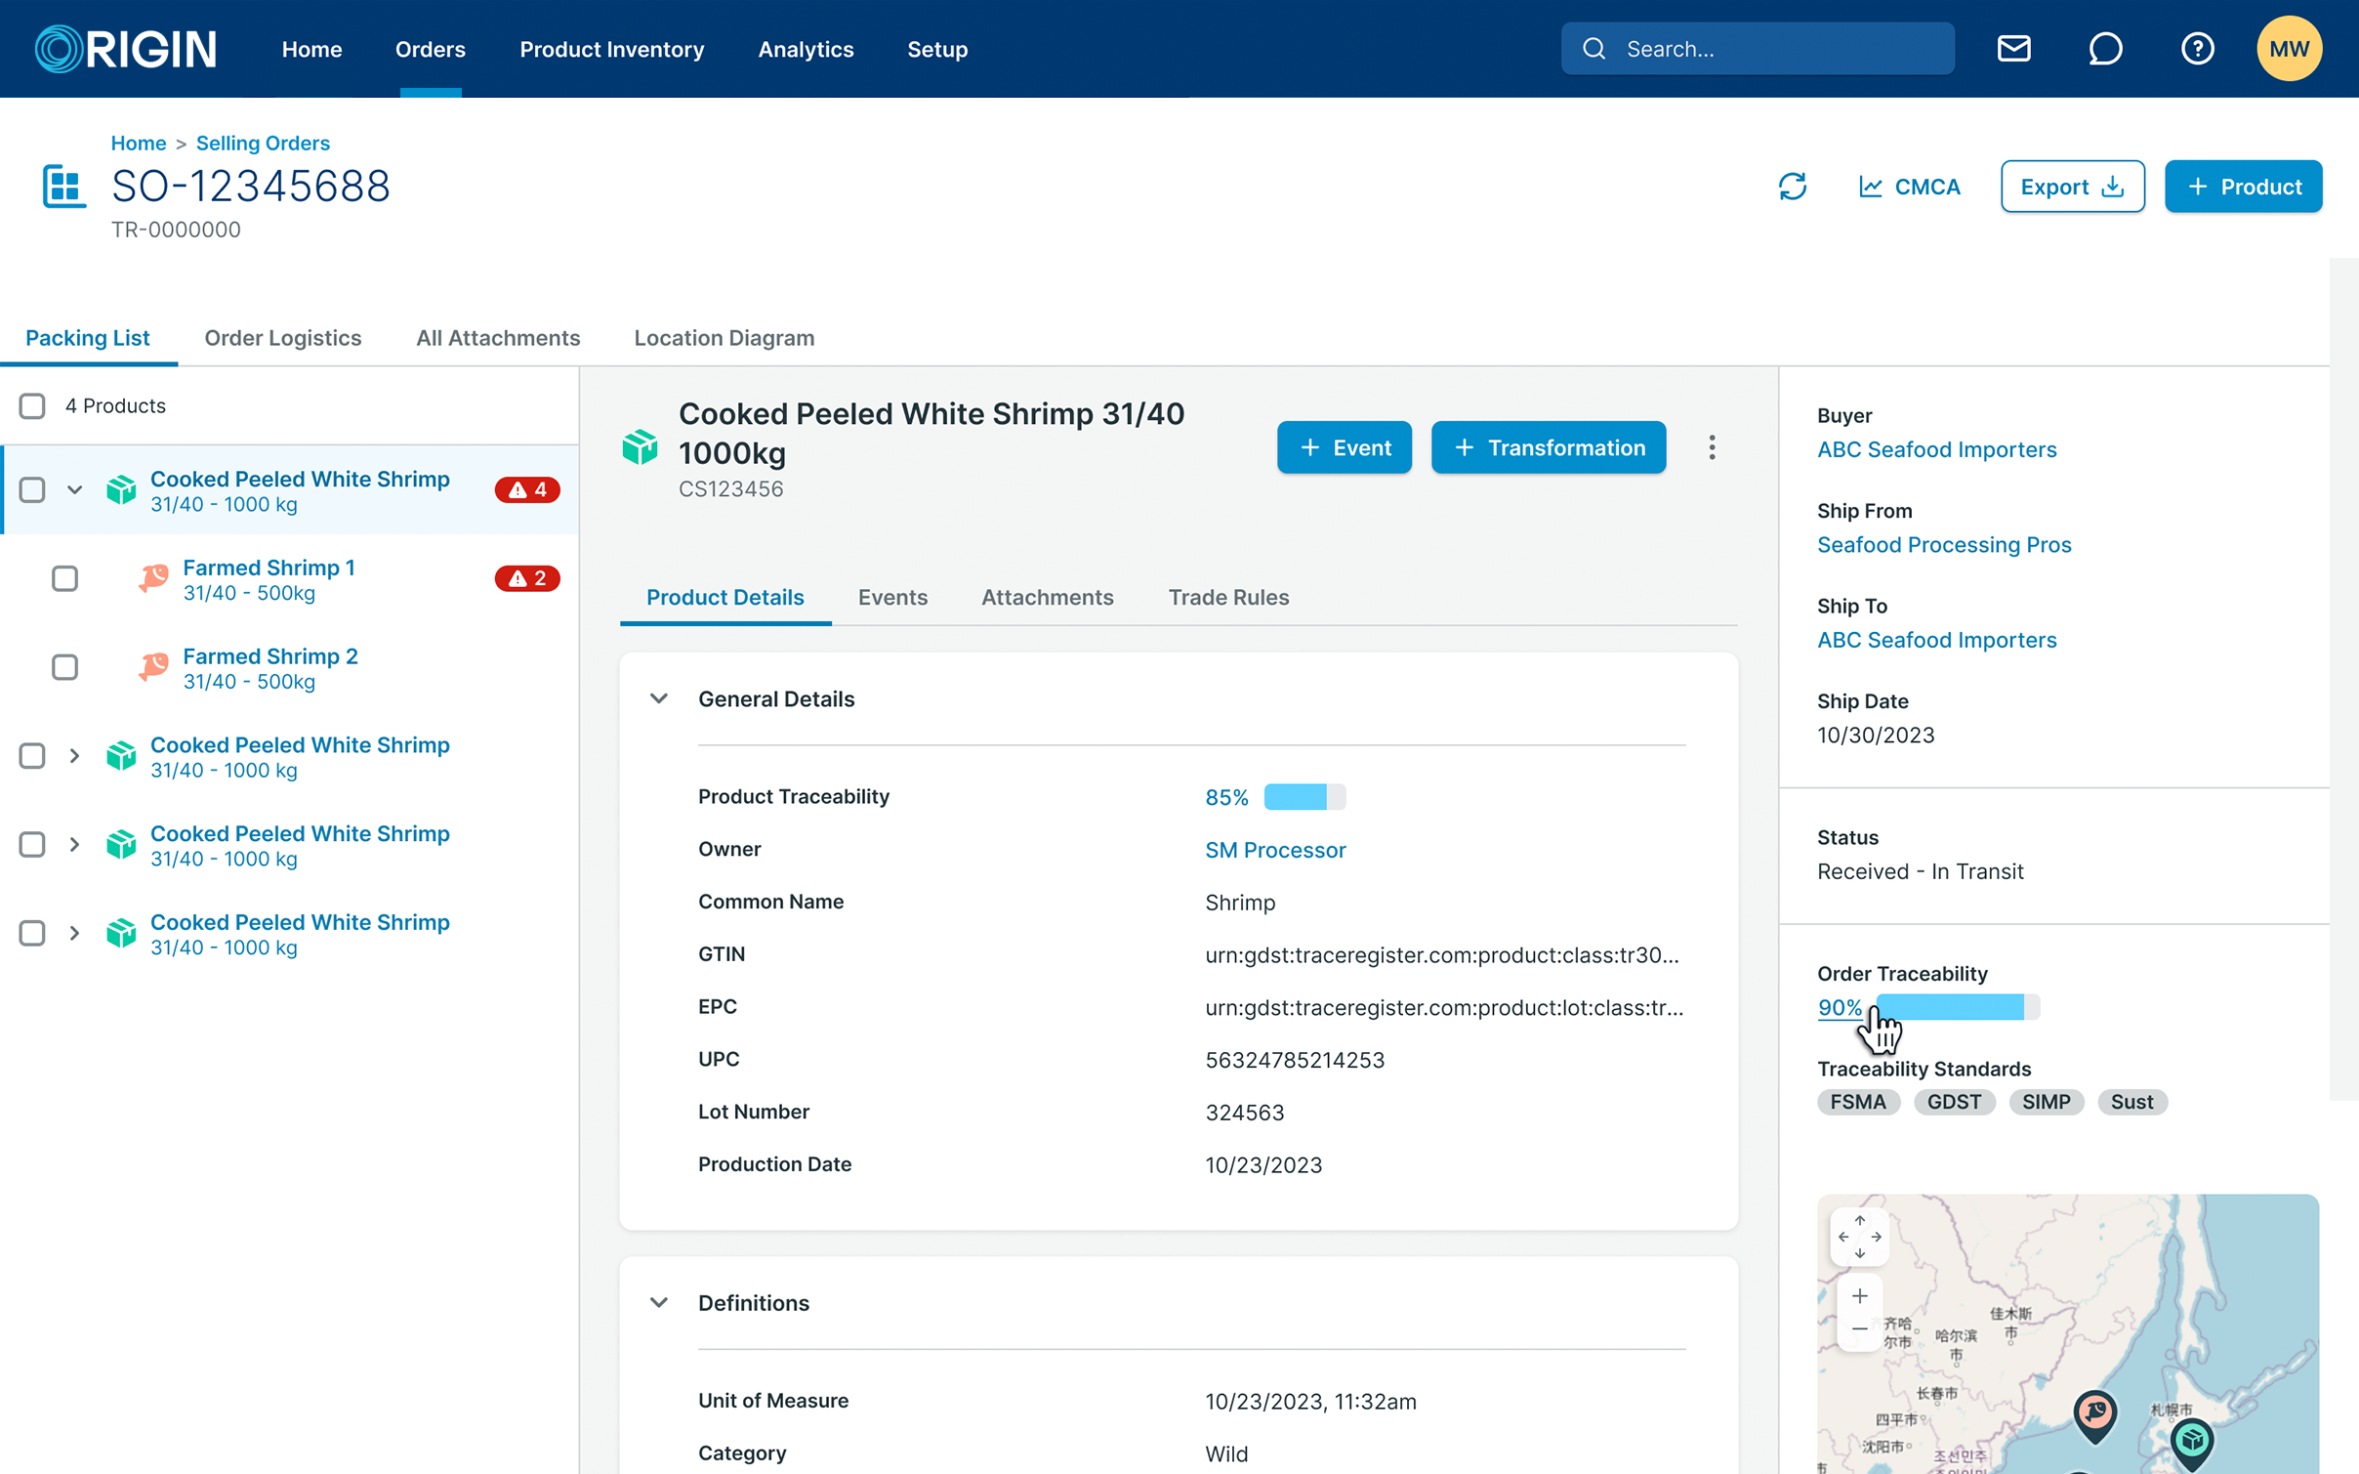Click the map zoom in plus icon

[x=1859, y=1296]
